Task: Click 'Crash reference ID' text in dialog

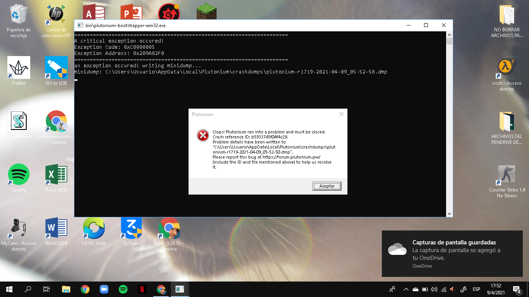Action: coord(250,137)
